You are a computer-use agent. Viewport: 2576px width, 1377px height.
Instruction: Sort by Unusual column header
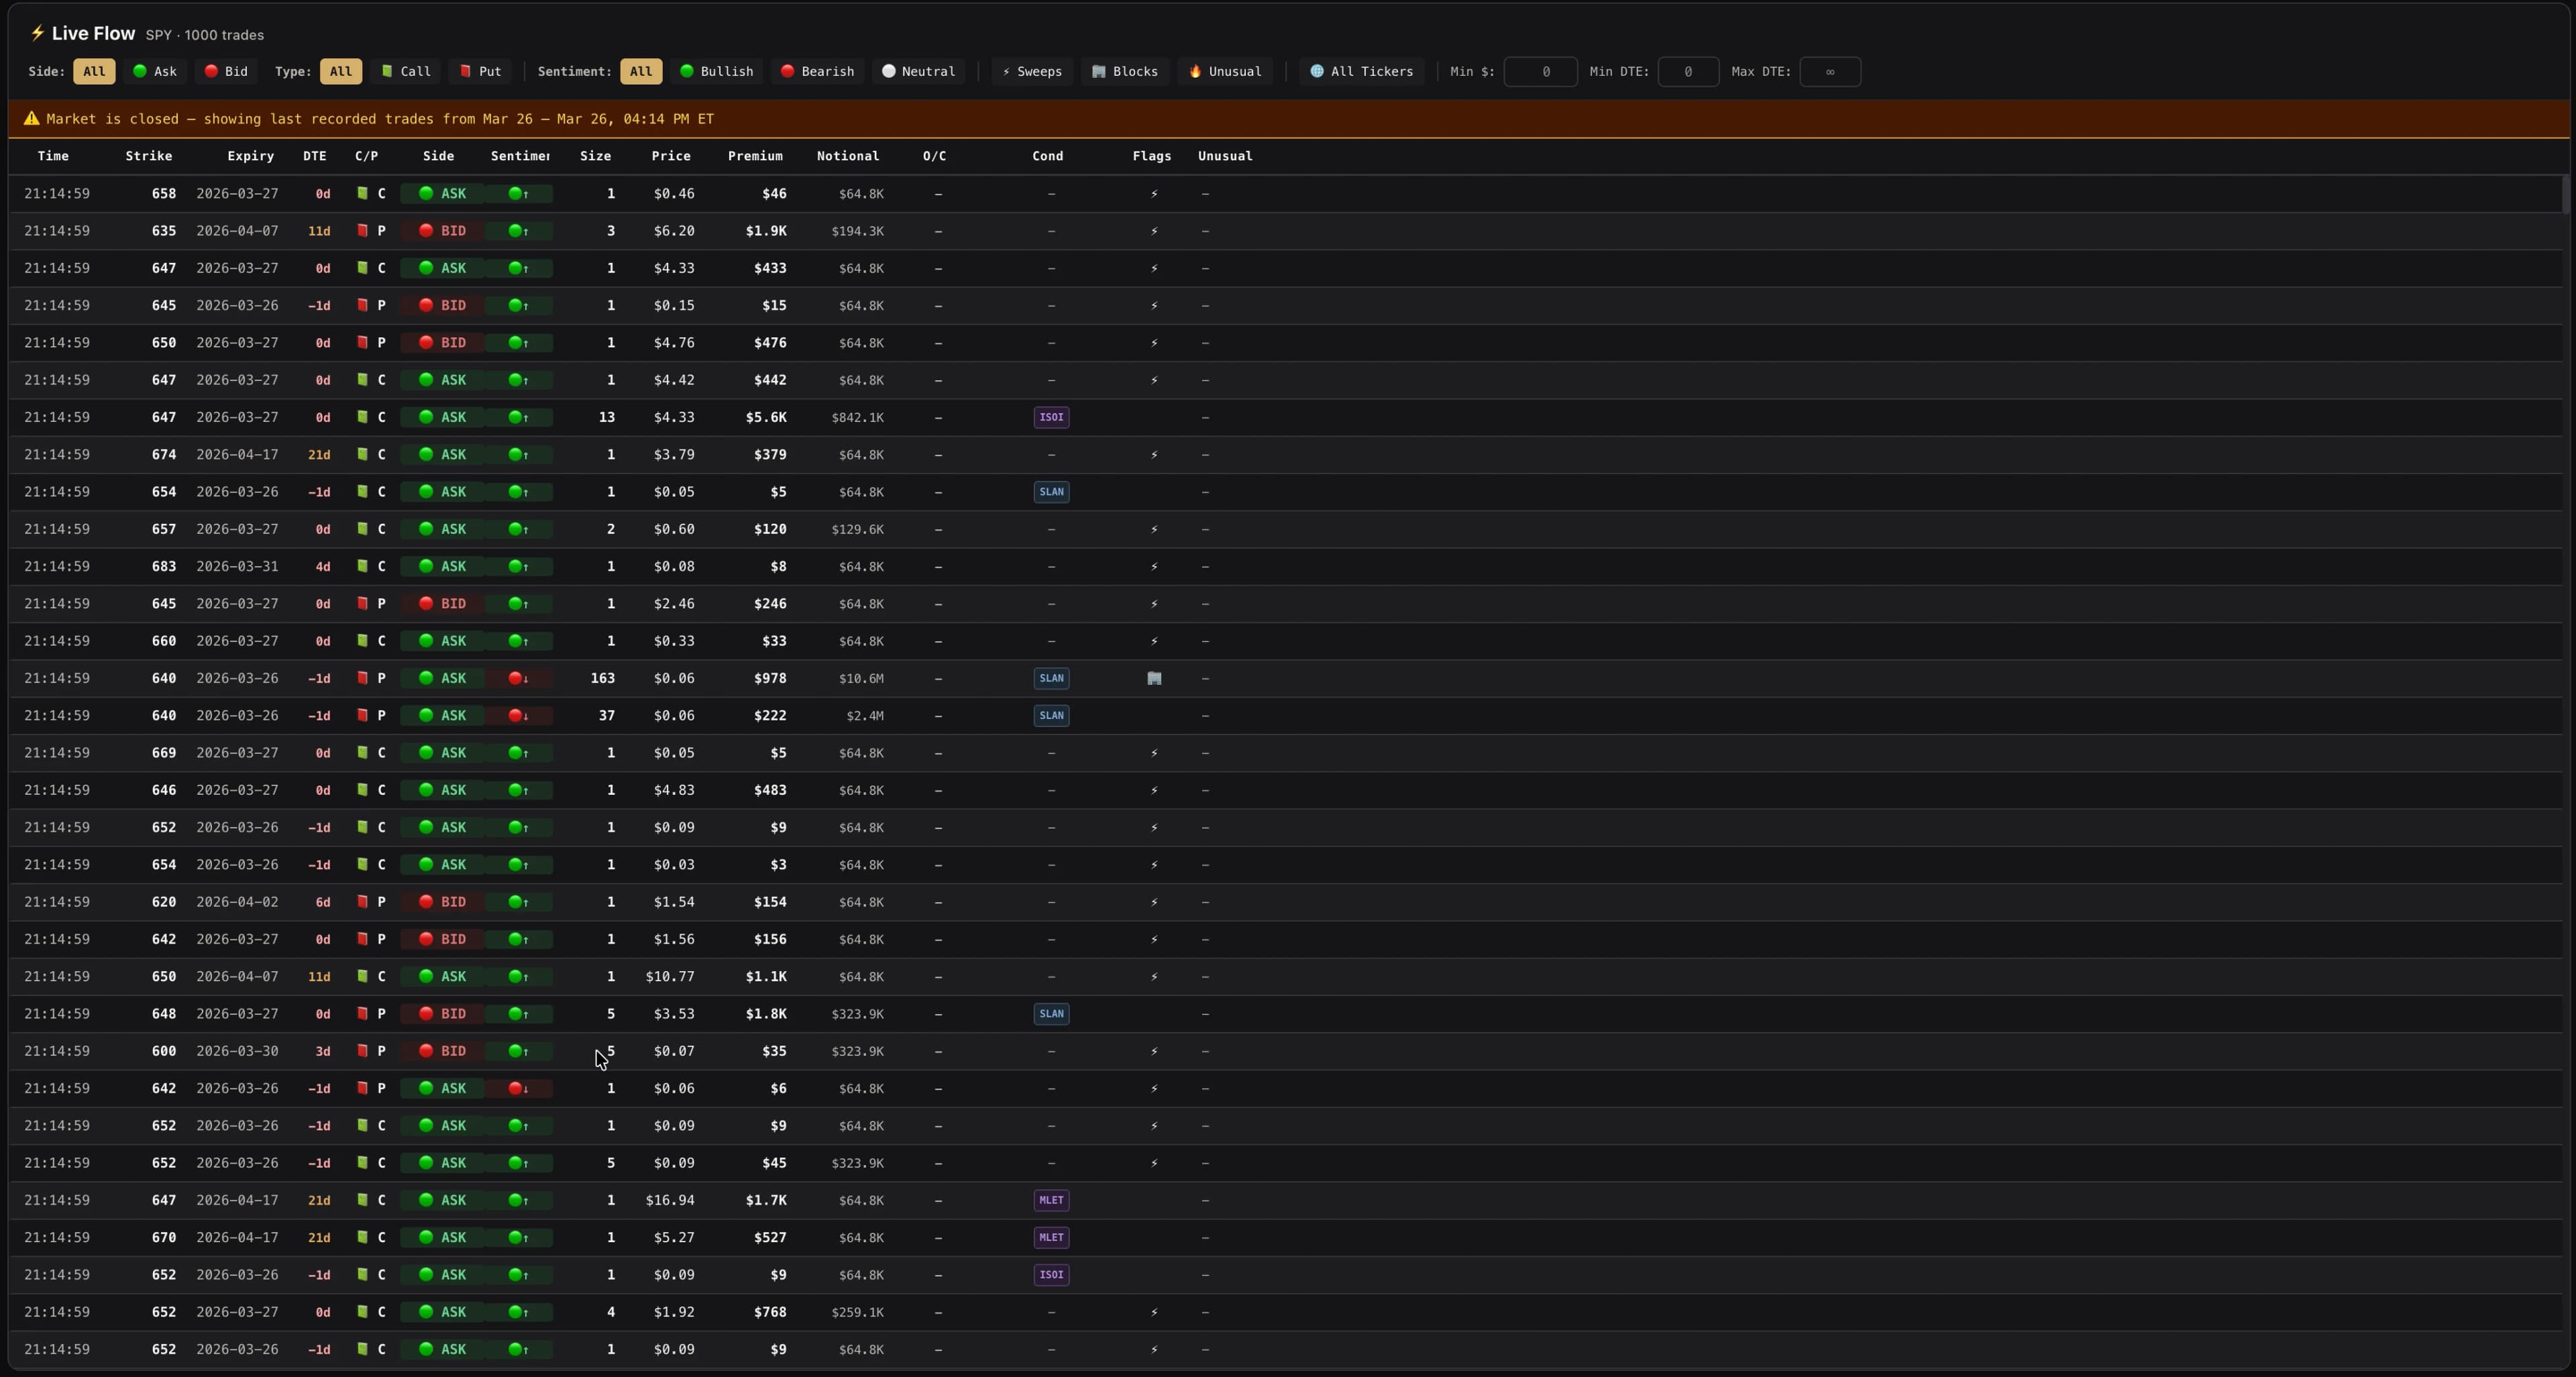1225,156
